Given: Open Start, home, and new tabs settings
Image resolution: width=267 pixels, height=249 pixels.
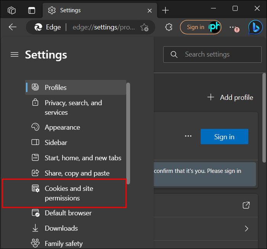Looking at the screenshot, I should point(76,158).
